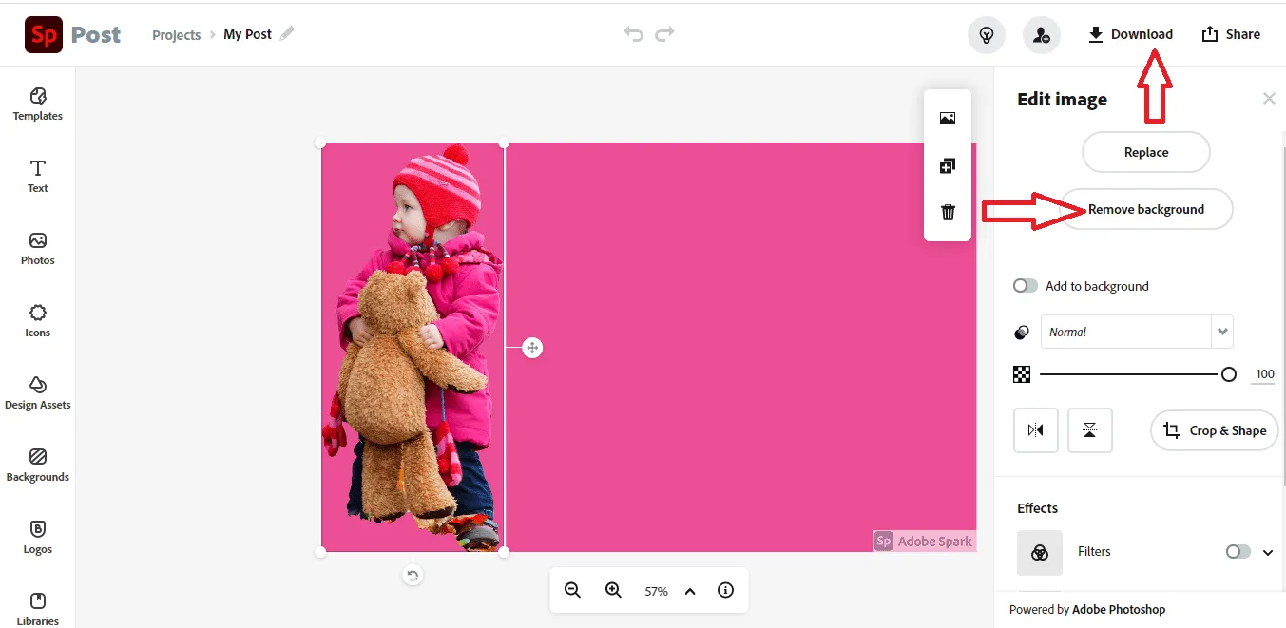
Task: Click the blend mode icon
Action: click(x=1023, y=333)
